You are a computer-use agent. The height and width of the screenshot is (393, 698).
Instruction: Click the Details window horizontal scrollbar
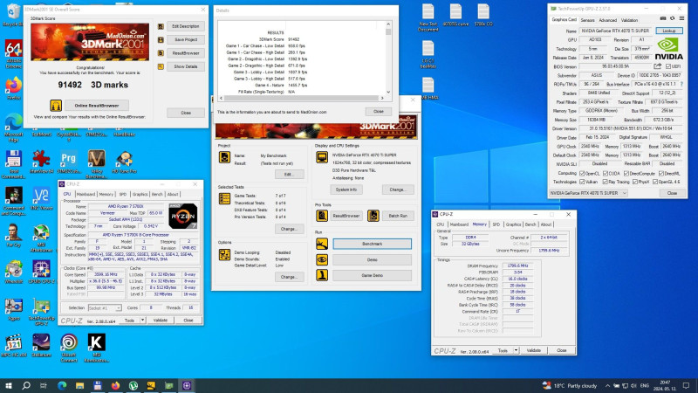coord(301,98)
